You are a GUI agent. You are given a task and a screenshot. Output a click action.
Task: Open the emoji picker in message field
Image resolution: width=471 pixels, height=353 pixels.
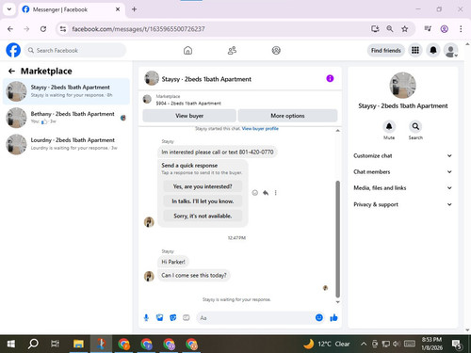pyautogui.click(x=319, y=317)
